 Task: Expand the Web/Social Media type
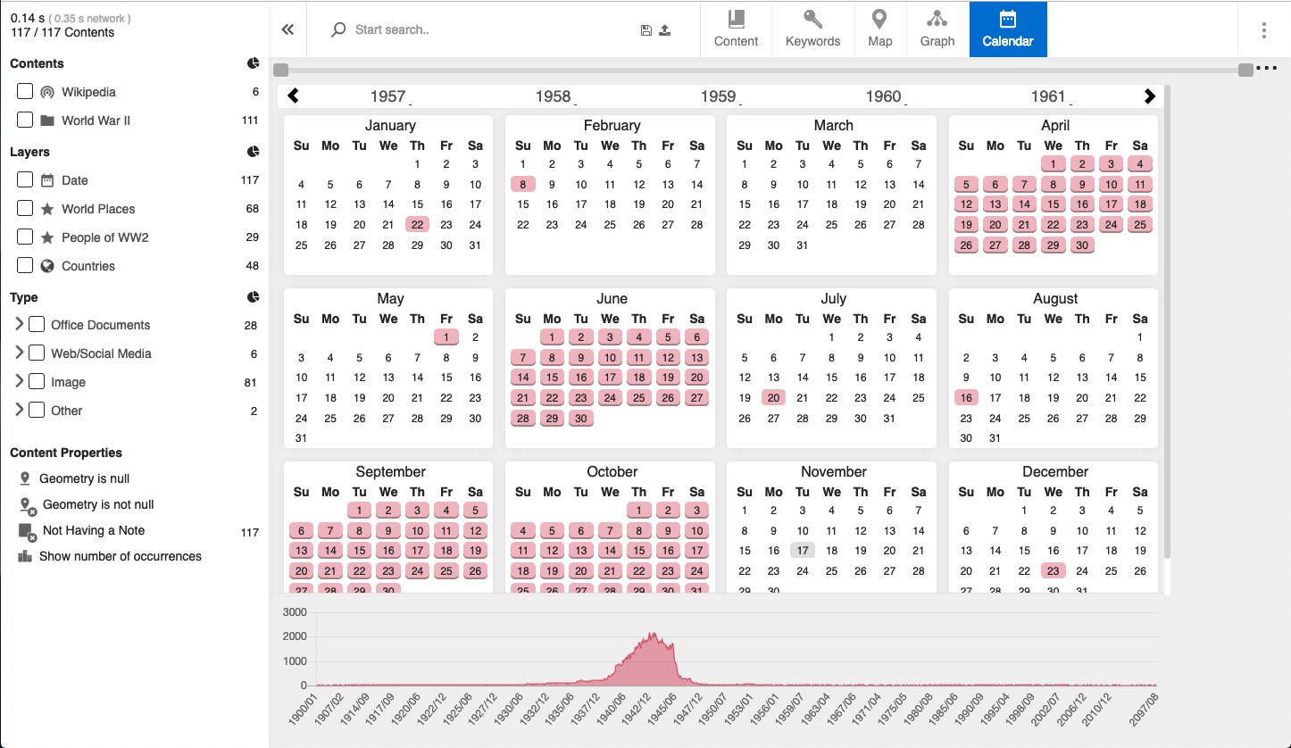pos(19,353)
